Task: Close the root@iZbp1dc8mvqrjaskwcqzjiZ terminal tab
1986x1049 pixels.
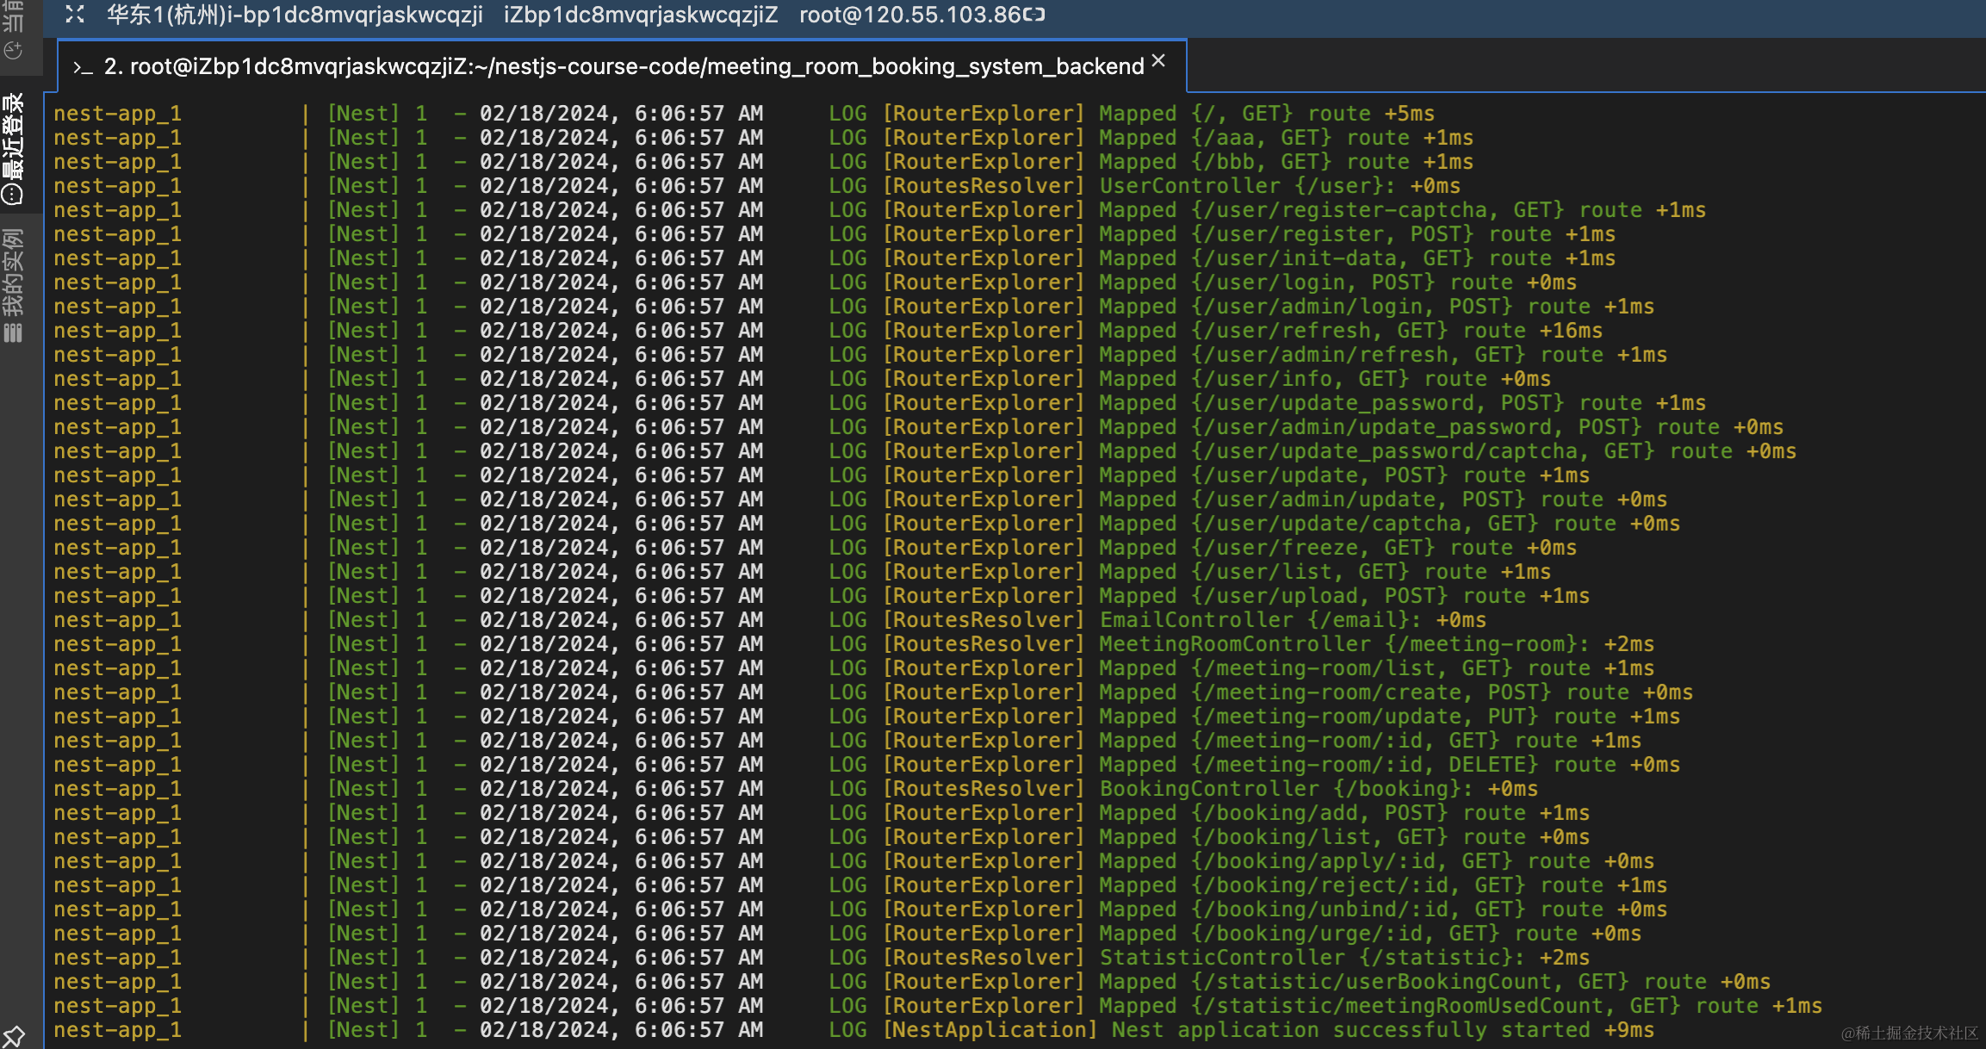Action: coord(1158,61)
